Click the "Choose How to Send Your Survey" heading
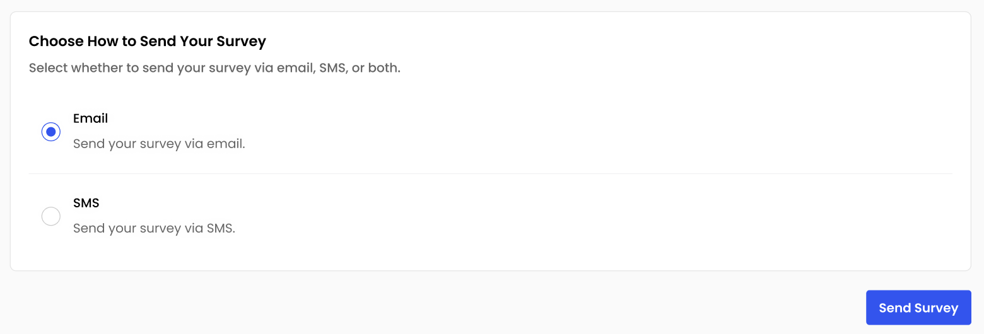 [x=148, y=42]
